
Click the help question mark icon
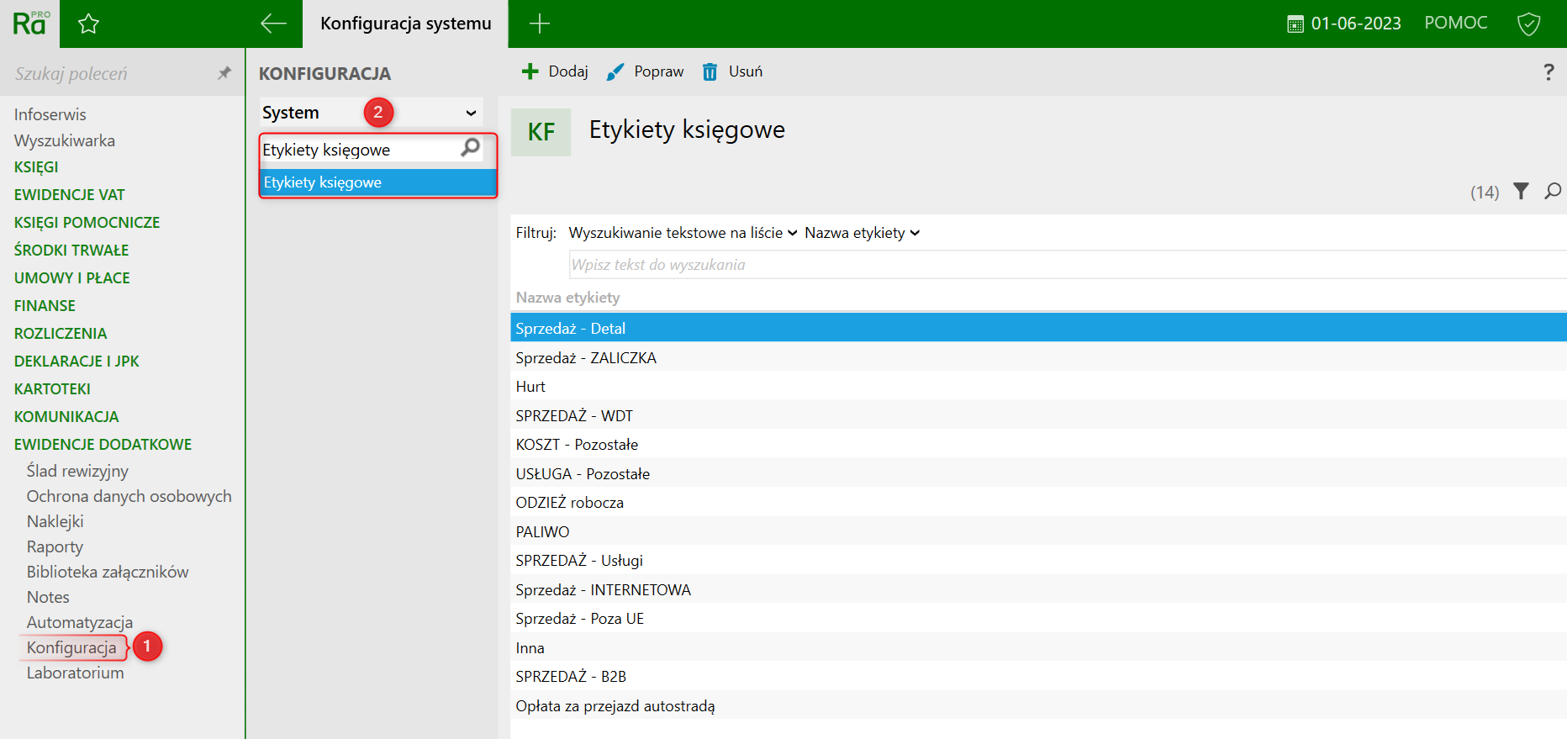1549,72
